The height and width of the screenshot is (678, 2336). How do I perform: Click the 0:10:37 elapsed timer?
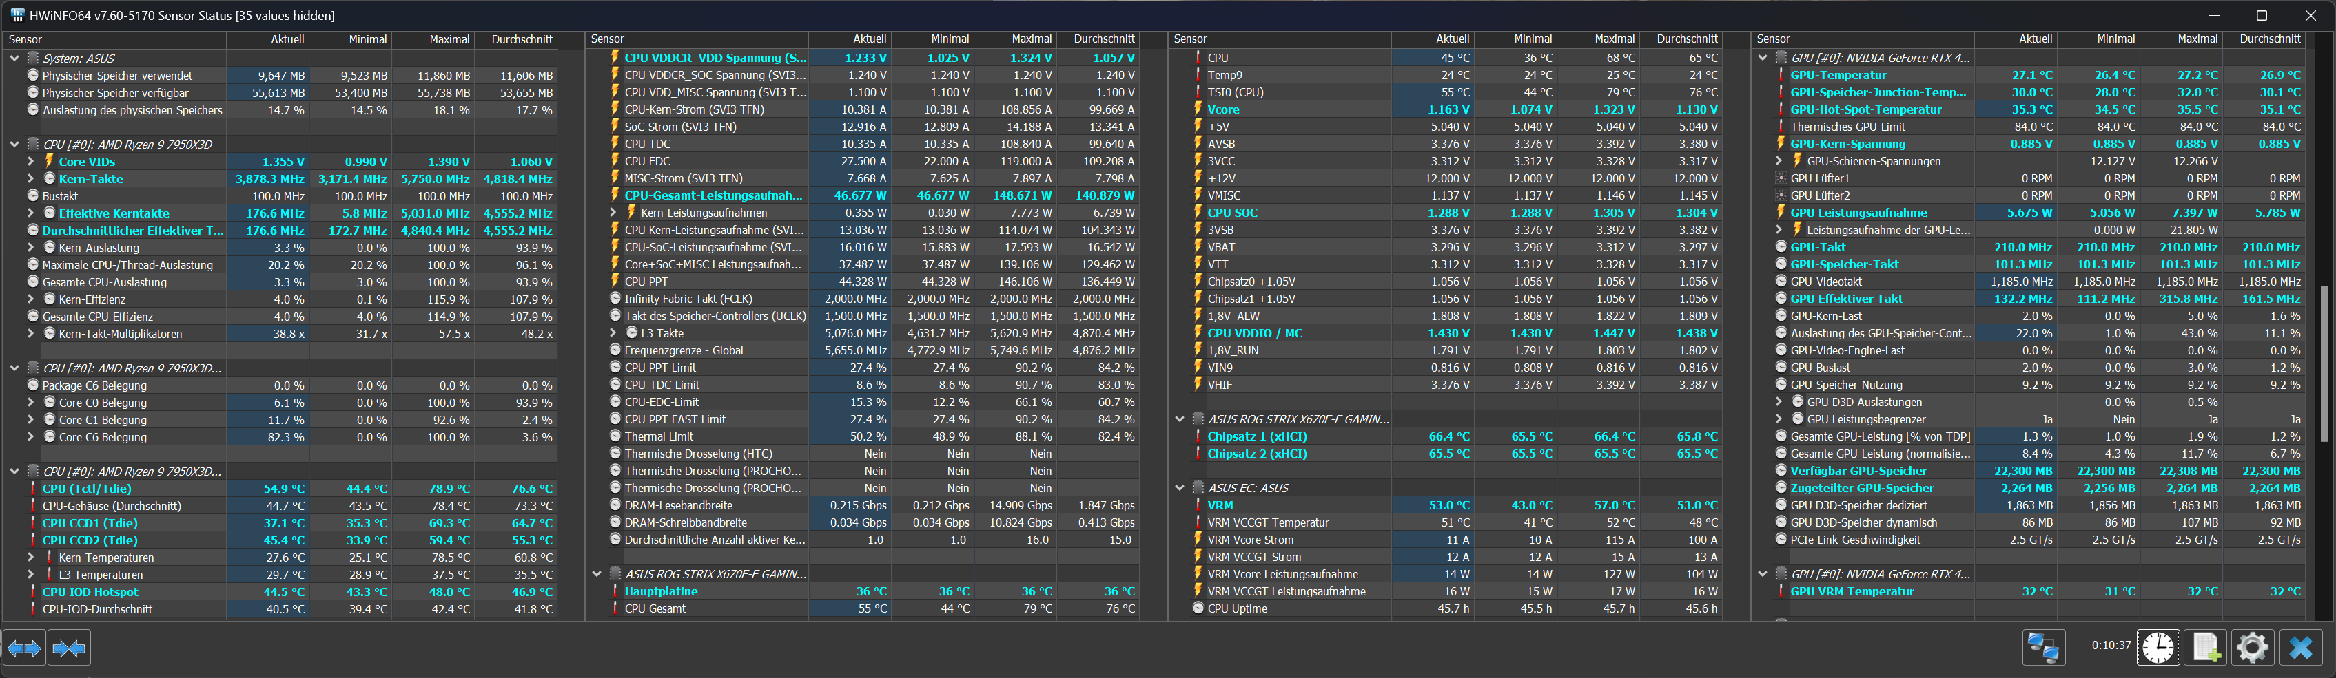point(2110,646)
